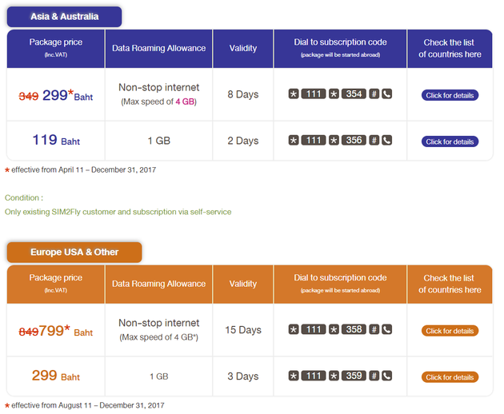Viewport: 504px width, 414px height.
Task: Click the phone icon beside code 354
Action: tap(386, 94)
